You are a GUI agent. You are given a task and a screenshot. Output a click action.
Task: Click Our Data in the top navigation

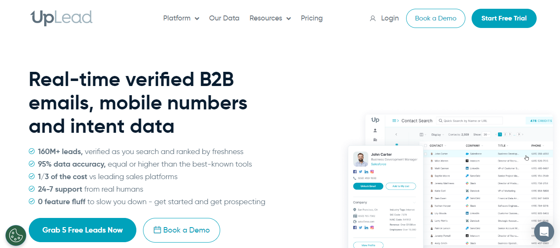[224, 18]
